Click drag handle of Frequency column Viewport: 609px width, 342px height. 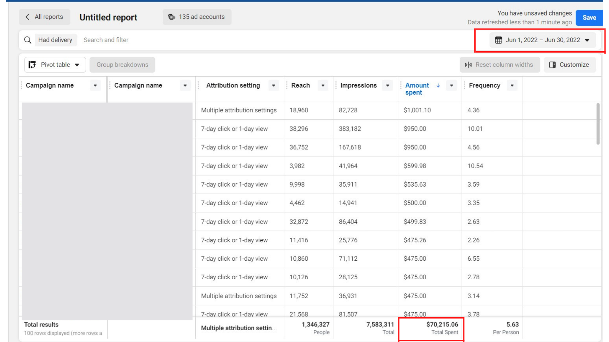(465, 85)
